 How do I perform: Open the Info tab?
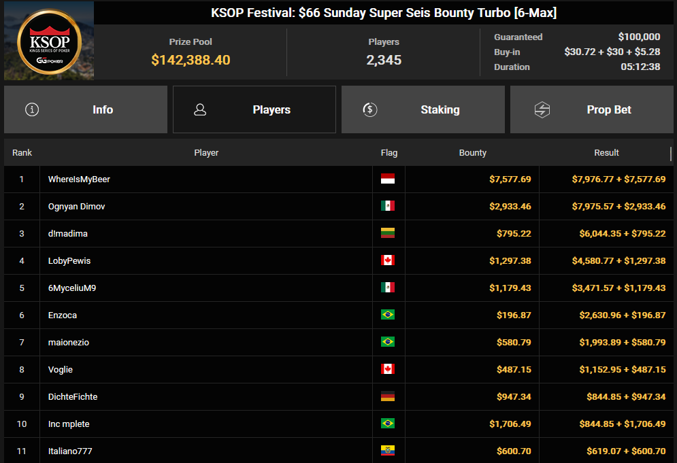[x=86, y=109]
